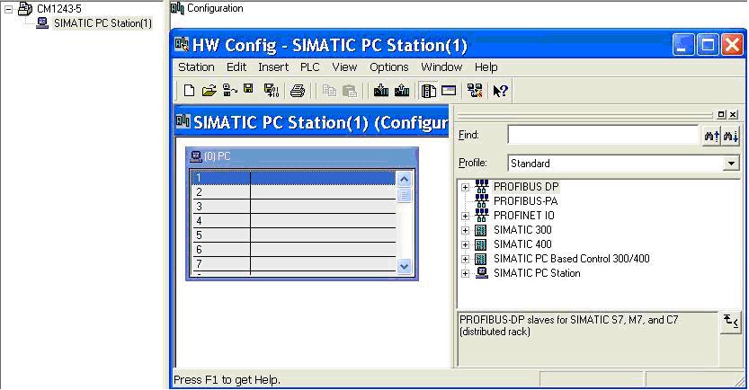Click the catalog info toggle arrow button
Viewport: 749px width, 390px height.
(x=730, y=322)
